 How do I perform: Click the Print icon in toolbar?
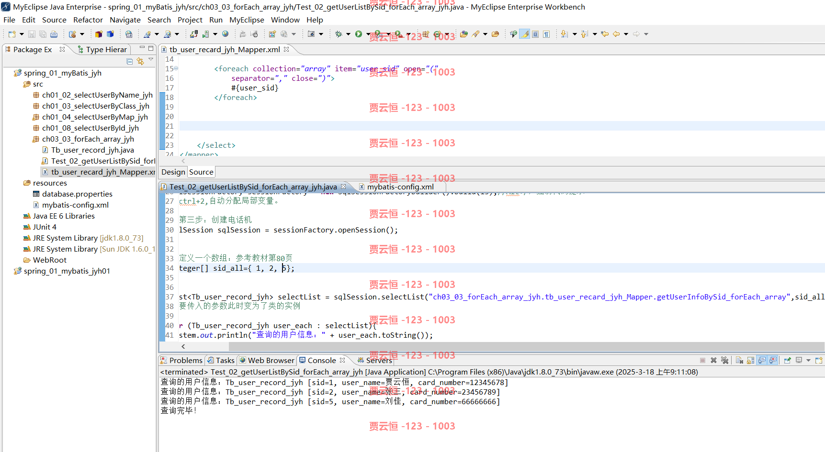pyautogui.click(x=54, y=34)
